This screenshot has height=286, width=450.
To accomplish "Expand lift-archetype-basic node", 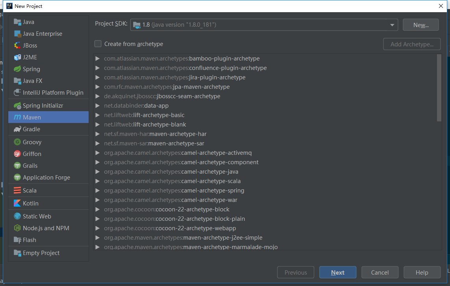I will (x=98, y=115).
